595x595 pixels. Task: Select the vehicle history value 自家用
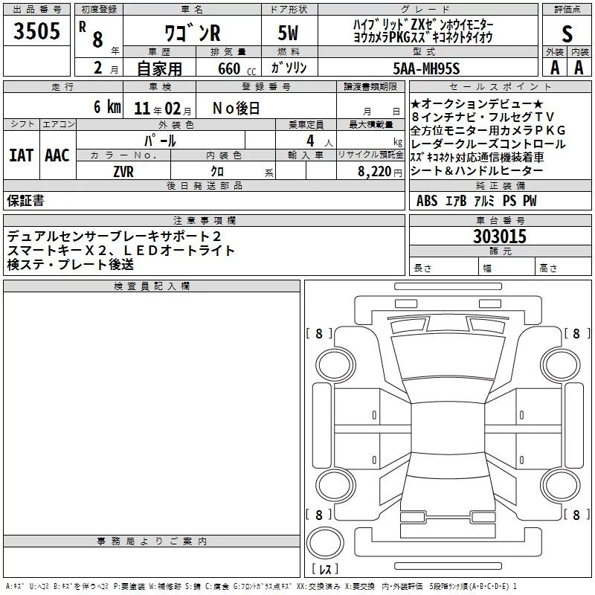pos(159,68)
